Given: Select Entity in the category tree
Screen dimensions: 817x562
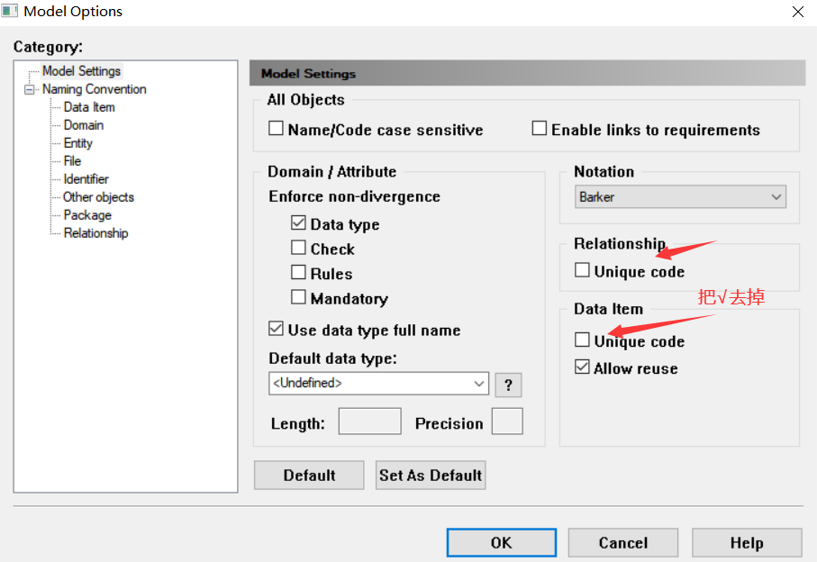Looking at the screenshot, I should [x=78, y=143].
